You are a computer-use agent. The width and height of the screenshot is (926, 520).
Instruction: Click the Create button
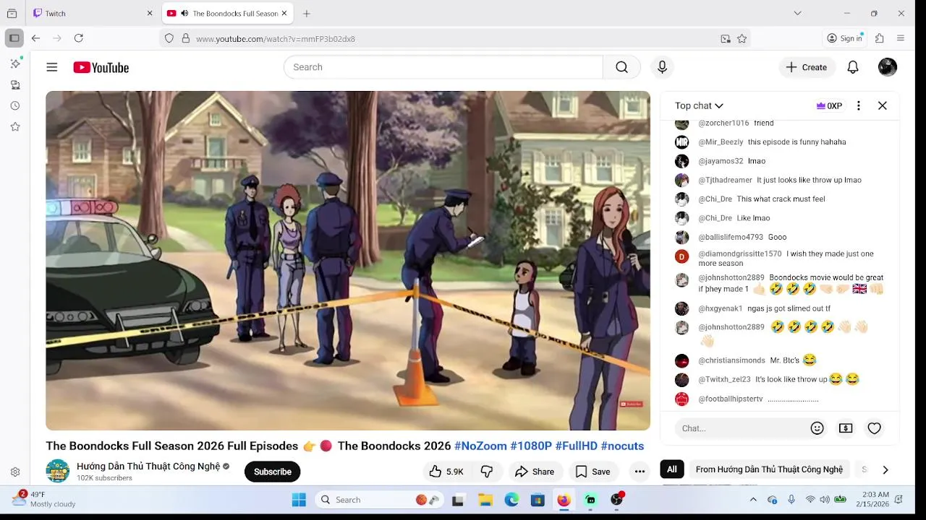(807, 67)
